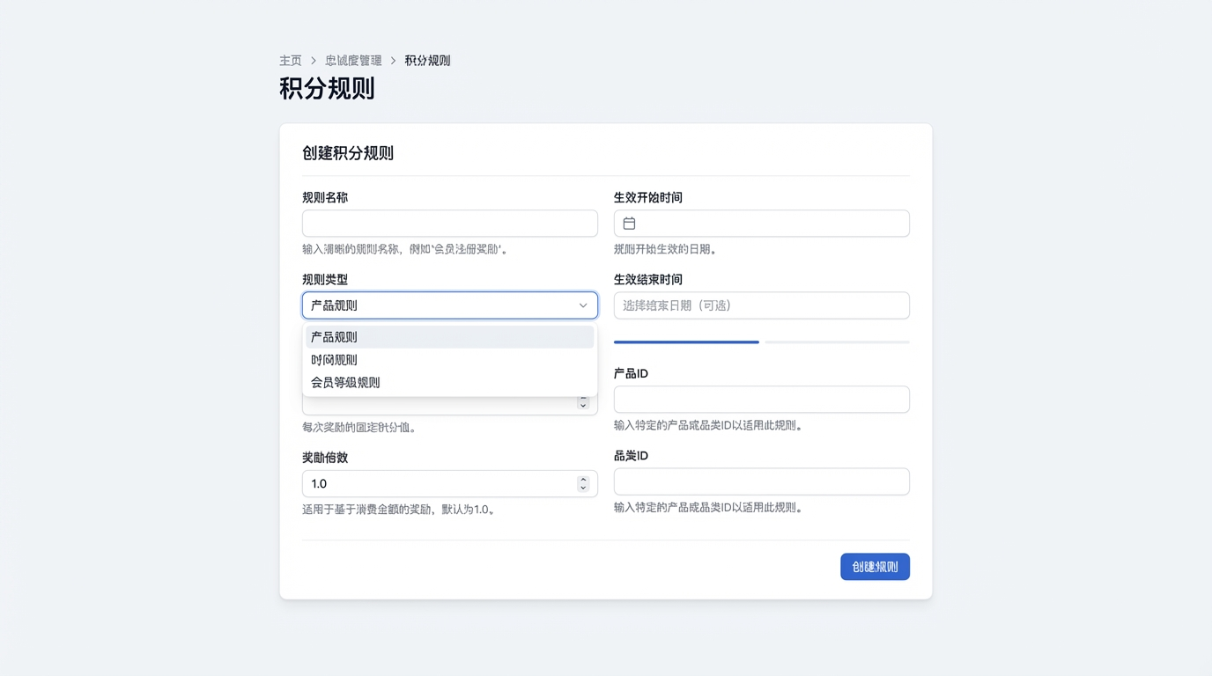The height and width of the screenshot is (676, 1212).
Task: Click the current 积分规则 breadcrumb item
Action: click(x=427, y=61)
